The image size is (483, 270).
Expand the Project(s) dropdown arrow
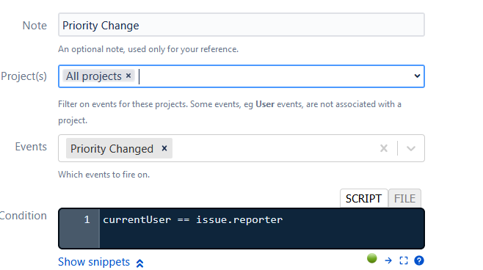click(417, 76)
